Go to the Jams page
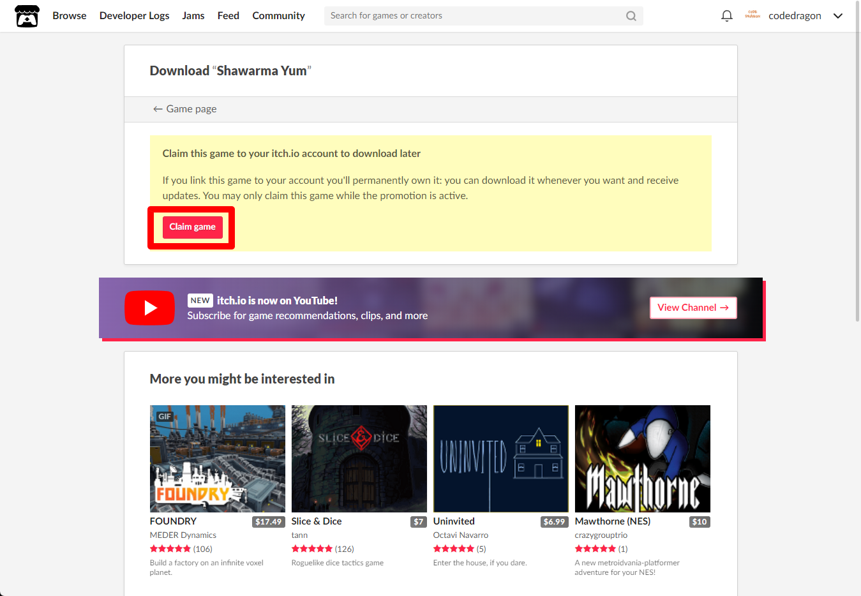This screenshot has width=861, height=596. pyautogui.click(x=193, y=16)
